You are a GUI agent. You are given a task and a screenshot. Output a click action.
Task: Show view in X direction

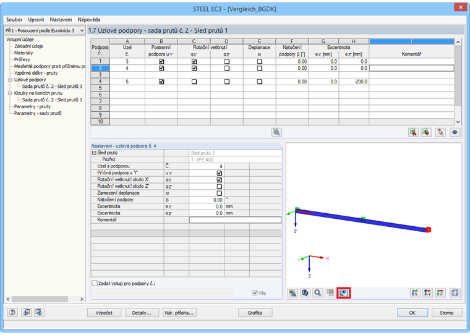pos(415,293)
